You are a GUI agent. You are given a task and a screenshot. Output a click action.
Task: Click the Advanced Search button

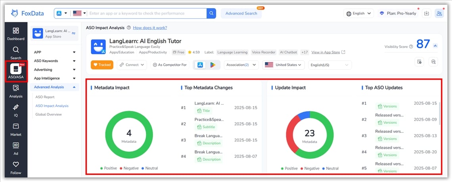click(x=241, y=13)
